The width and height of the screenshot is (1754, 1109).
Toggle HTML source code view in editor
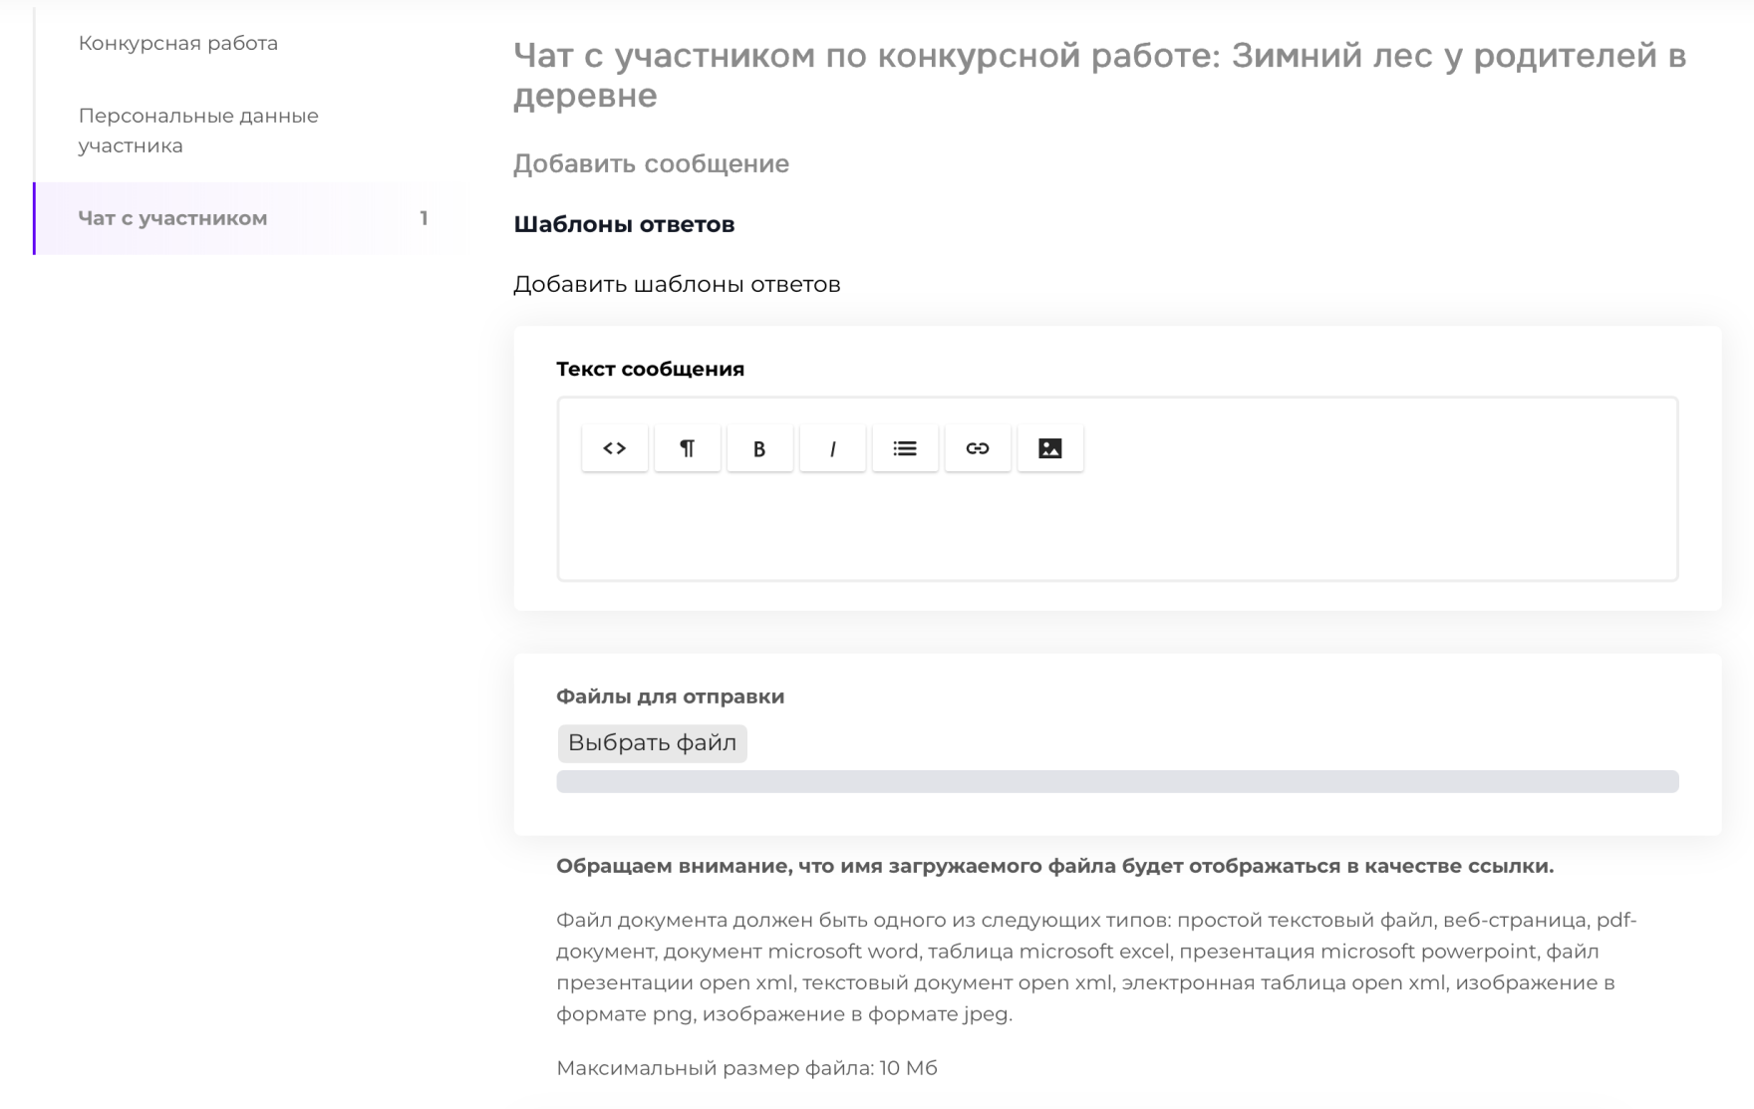pyautogui.click(x=615, y=448)
